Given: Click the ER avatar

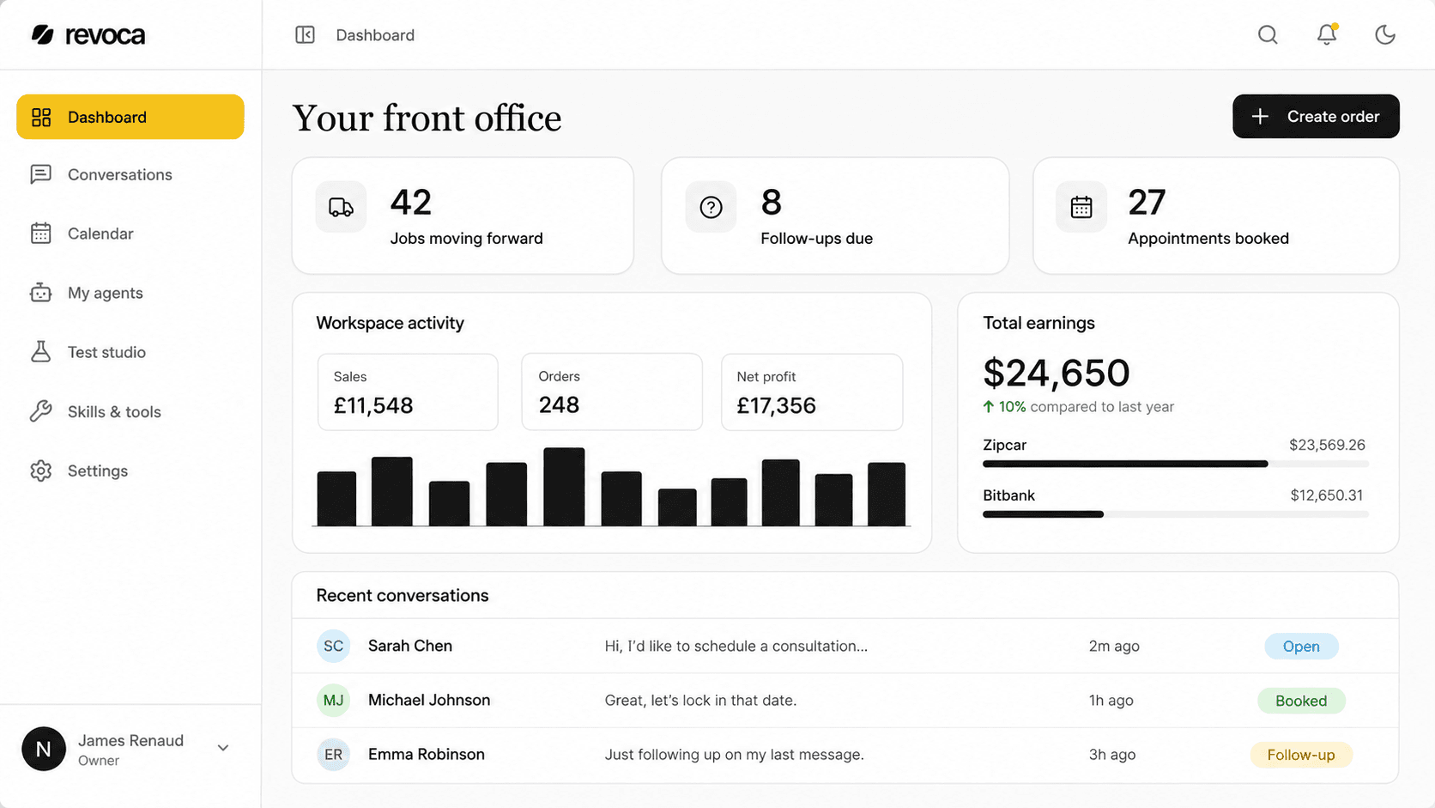Looking at the screenshot, I should 333,755.
